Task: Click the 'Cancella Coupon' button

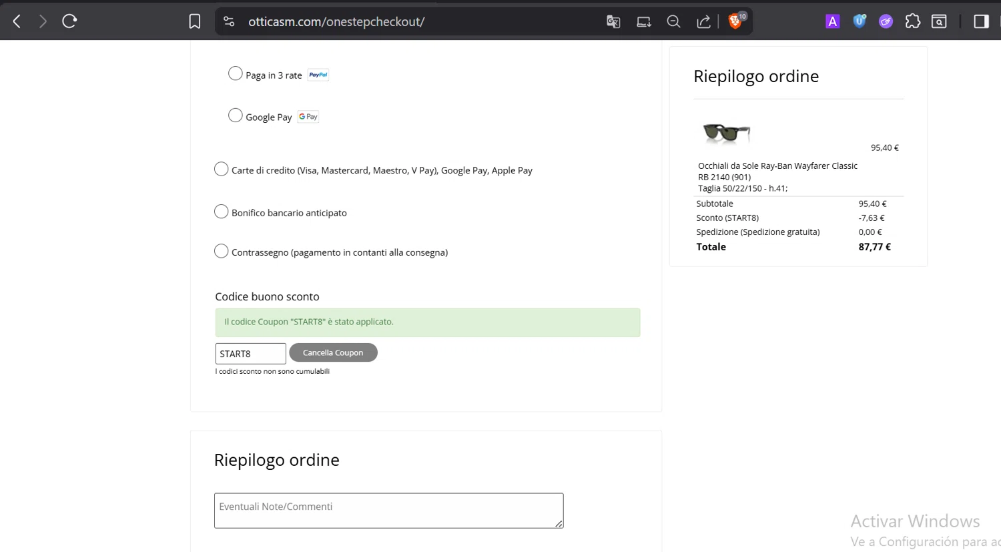Action: pyautogui.click(x=333, y=352)
